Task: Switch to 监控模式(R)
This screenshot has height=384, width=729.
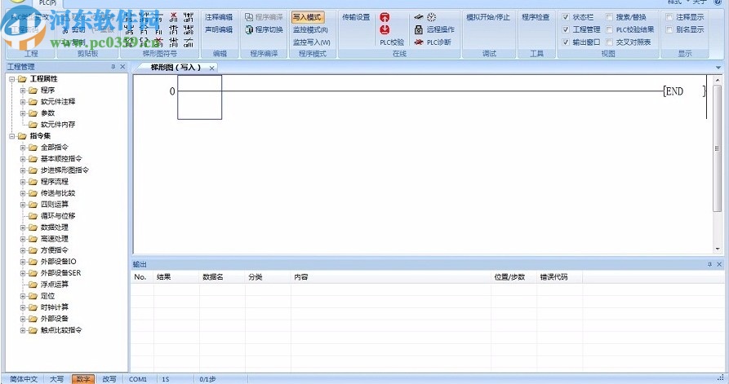Action: pyautogui.click(x=310, y=29)
